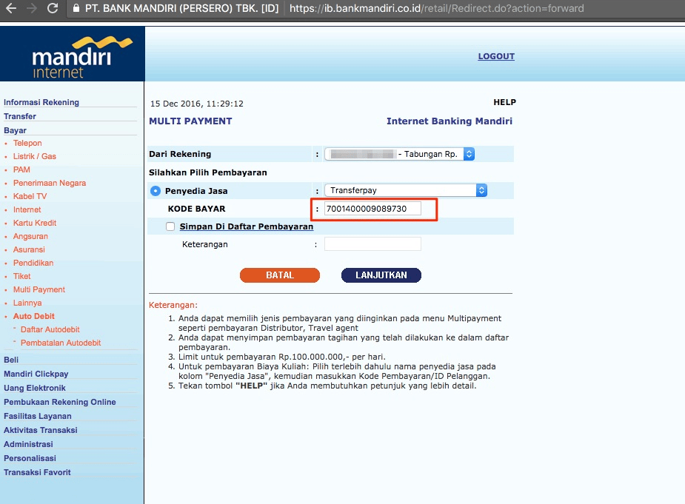Open Daftar Autodebit submenu
The height and width of the screenshot is (504, 685).
tap(50, 329)
